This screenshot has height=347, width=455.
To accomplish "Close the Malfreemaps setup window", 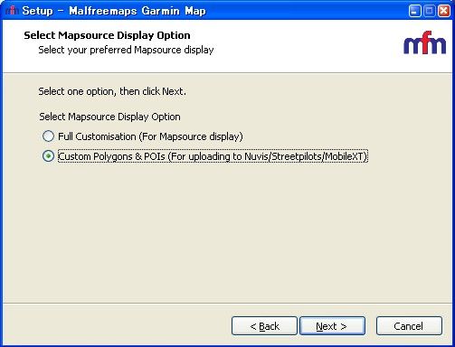I will [x=444, y=11].
